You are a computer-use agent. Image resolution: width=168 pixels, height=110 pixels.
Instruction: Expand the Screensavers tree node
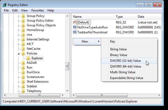(19, 77)
